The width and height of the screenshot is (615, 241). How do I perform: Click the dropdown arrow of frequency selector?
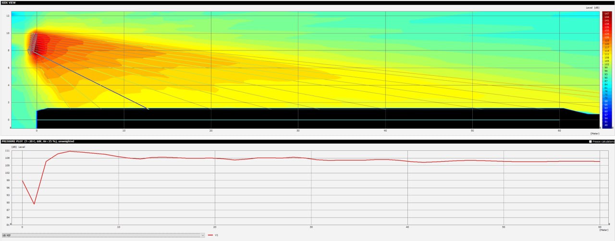click(203, 235)
